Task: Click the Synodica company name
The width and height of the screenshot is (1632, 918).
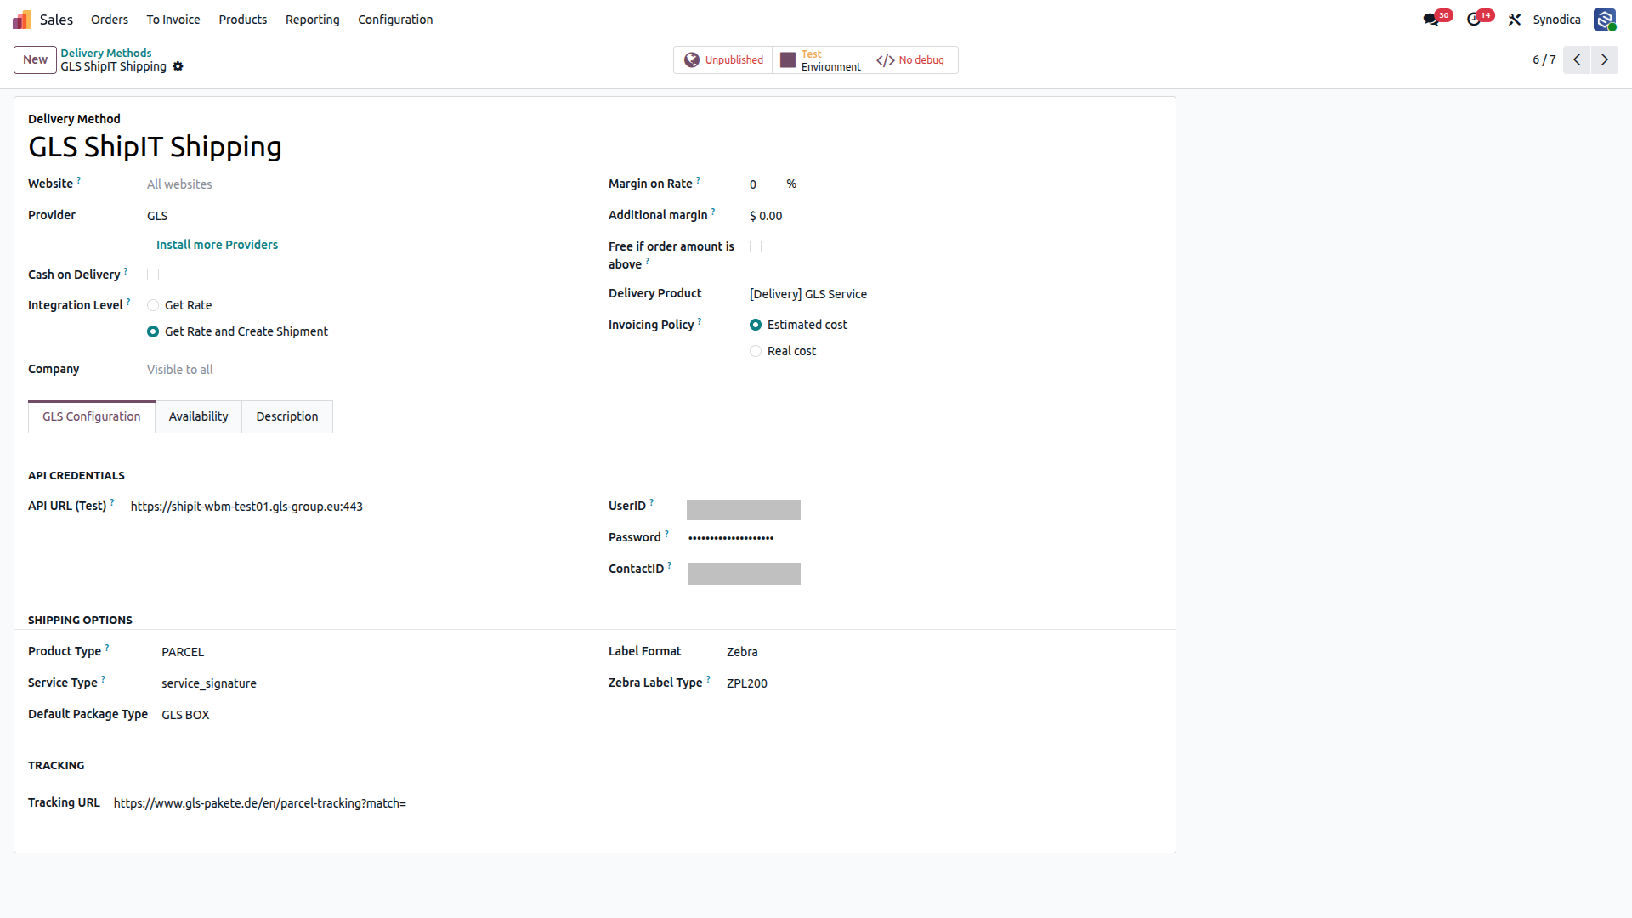Action: [1556, 19]
